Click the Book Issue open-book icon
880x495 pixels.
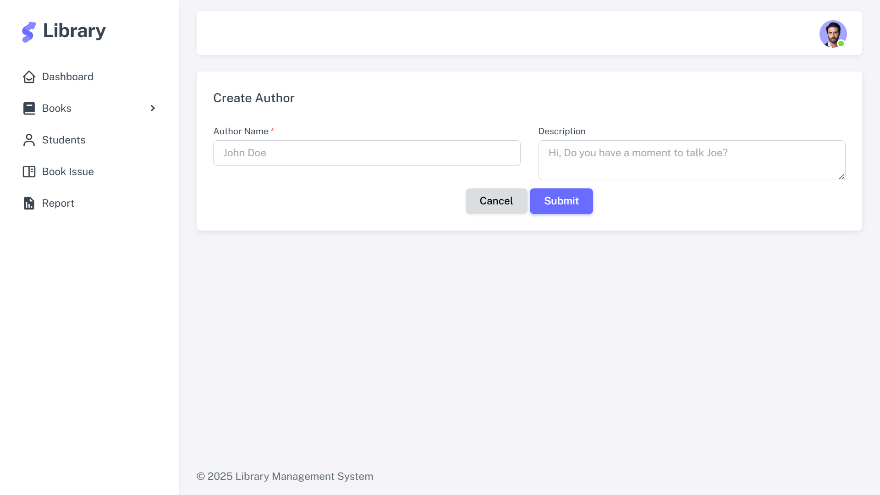coord(29,171)
